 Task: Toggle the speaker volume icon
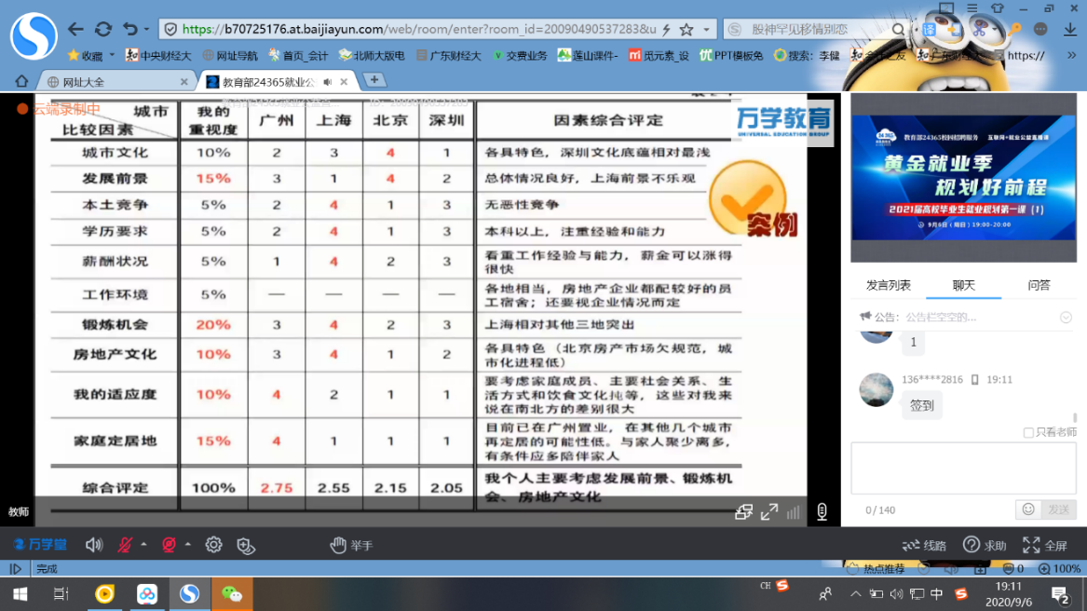[x=93, y=545]
